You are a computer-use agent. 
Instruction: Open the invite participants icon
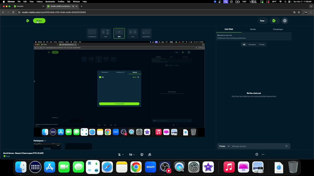[149, 154]
